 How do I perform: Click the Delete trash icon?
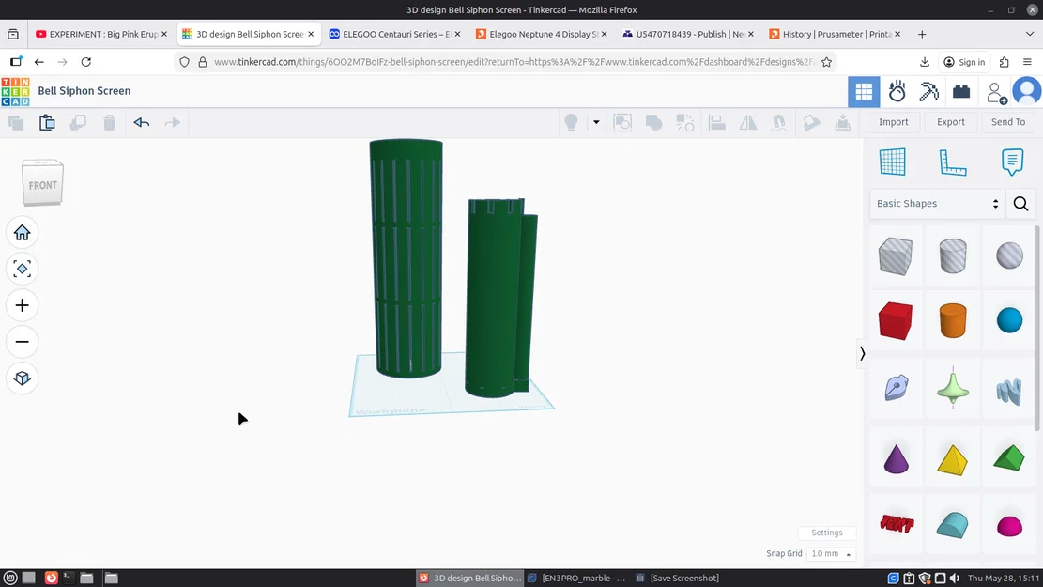(109, 122)
